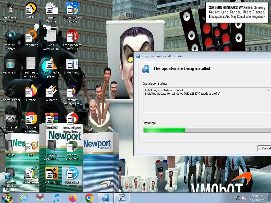Click the Installation status log text area
This screenshot has height=203, width=271.
pyautogui.click(x=207, y=100)
